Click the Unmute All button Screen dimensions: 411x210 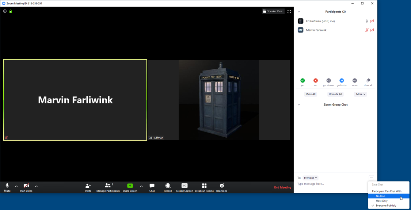click(335, 94)
